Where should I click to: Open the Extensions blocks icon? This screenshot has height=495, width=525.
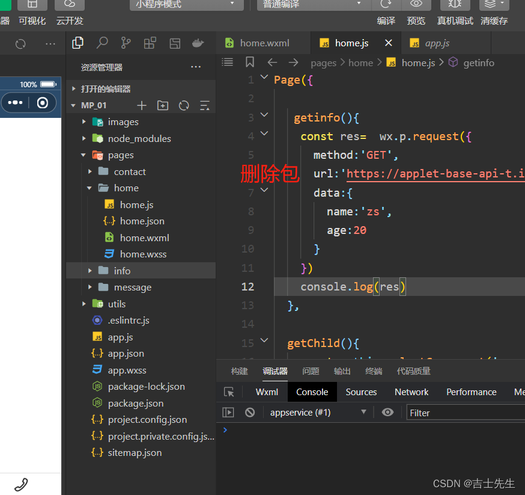[150, 43]
